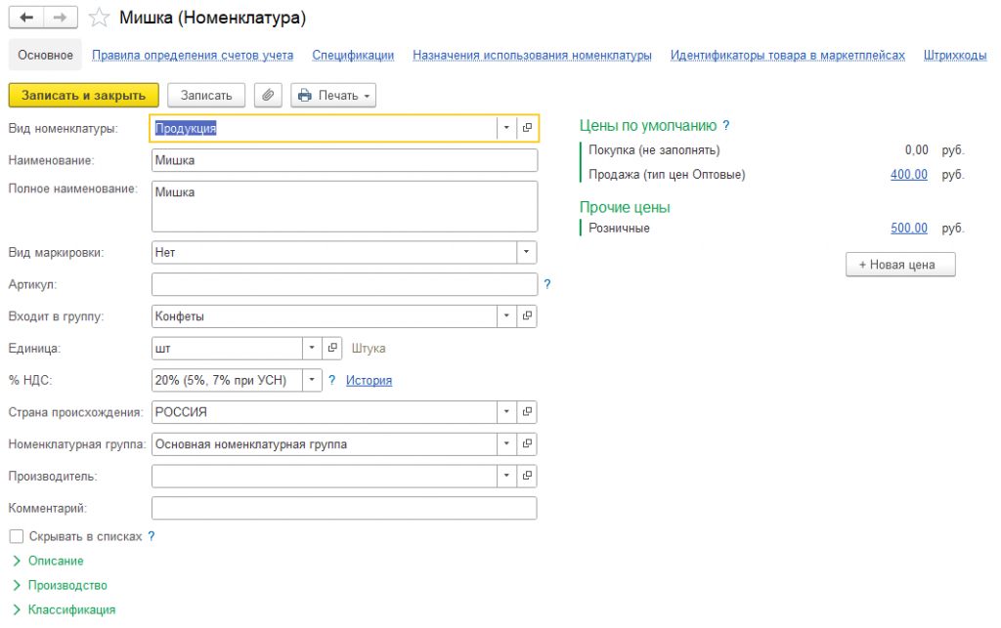Open the Вид номенклатуры record icon

click(x=527, y=128)
